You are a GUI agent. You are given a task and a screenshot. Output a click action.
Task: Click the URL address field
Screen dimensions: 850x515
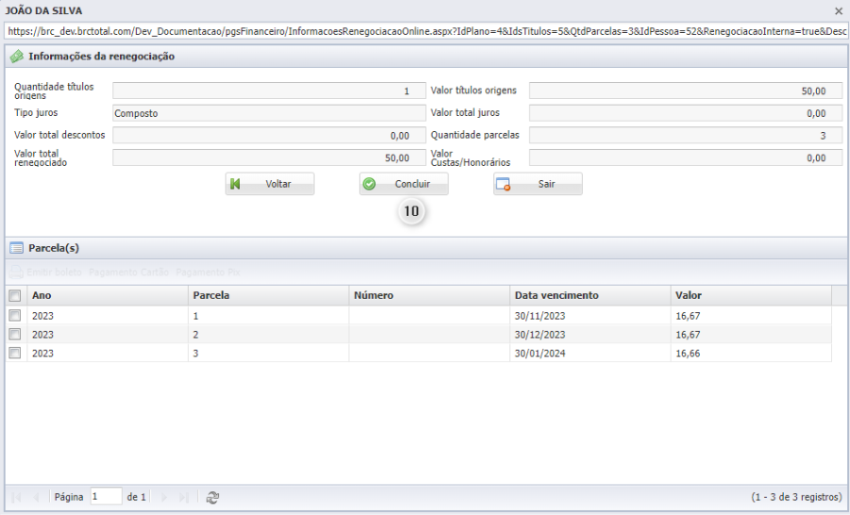[425, 31]
